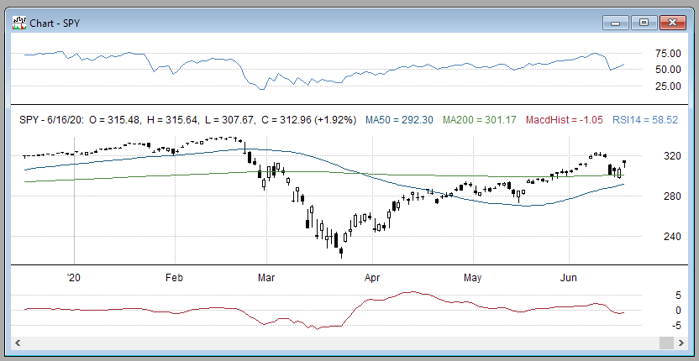Click the chart icon in the title bar
Screen dimensions: 699x361
[17, 23]
